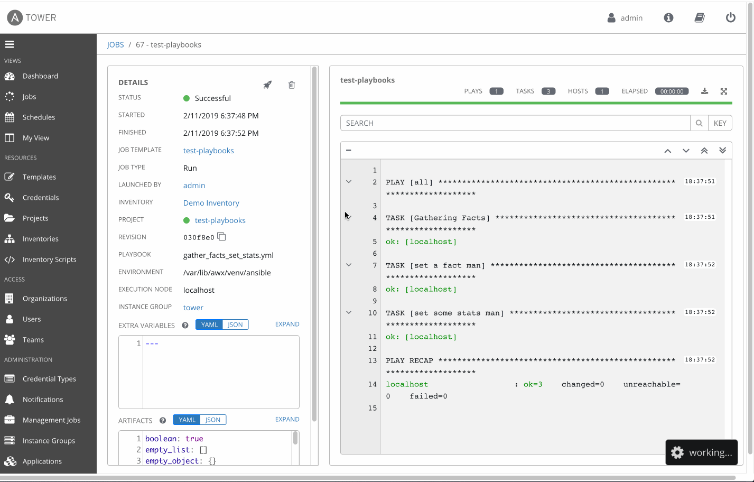Collapse the Gathering Facts task output

click(x=348, y=217)
